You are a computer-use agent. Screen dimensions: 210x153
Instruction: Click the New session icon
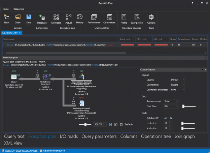6,17
